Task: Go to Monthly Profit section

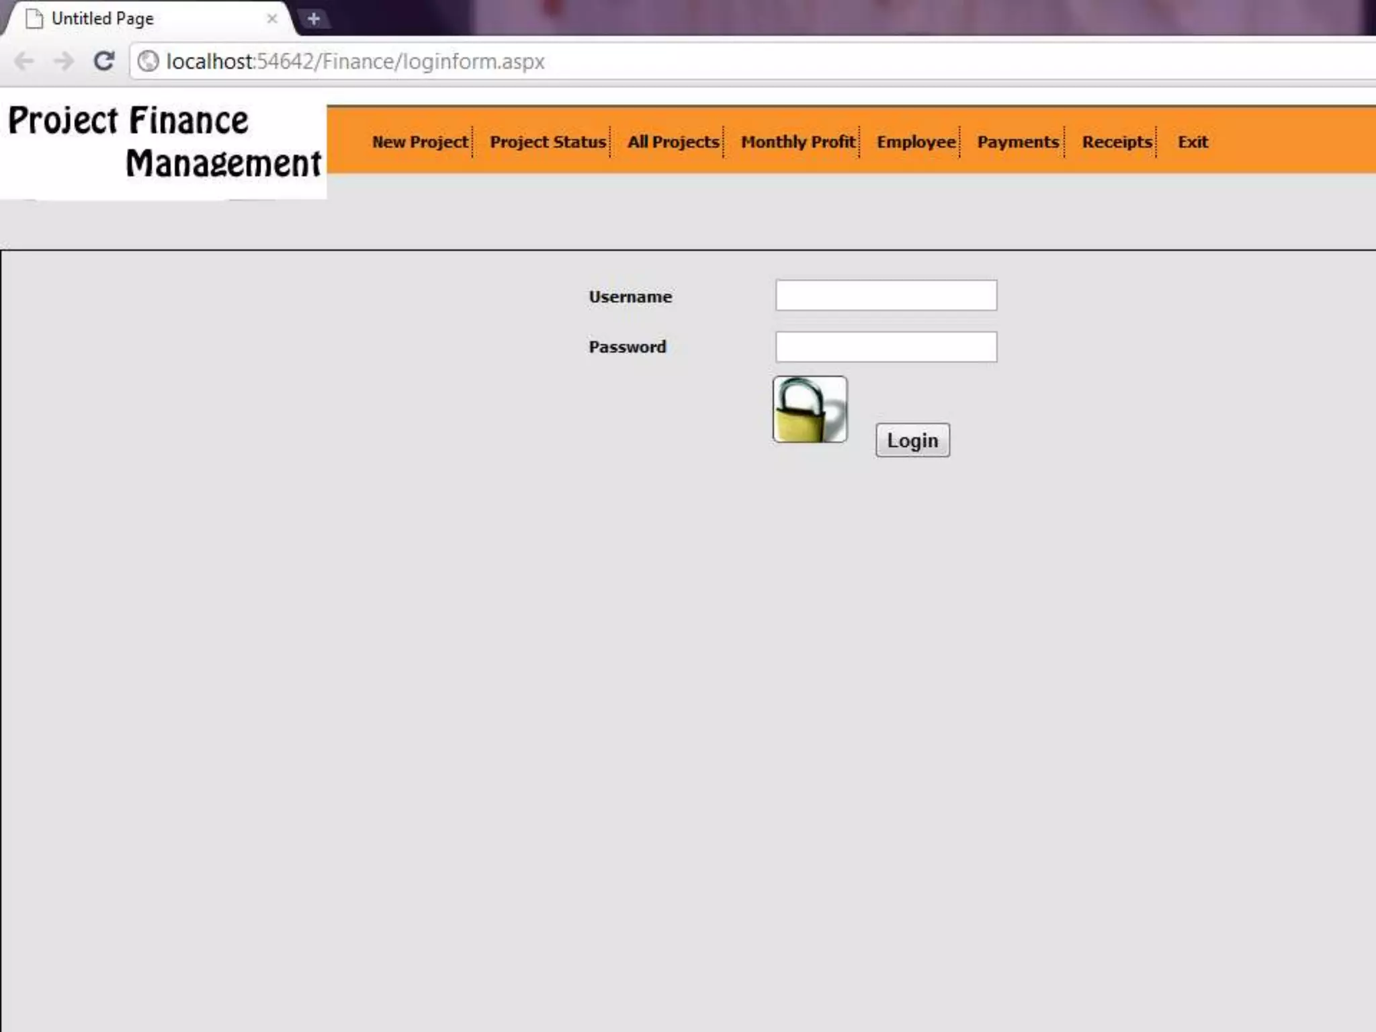Action: (x=798, y=142)
